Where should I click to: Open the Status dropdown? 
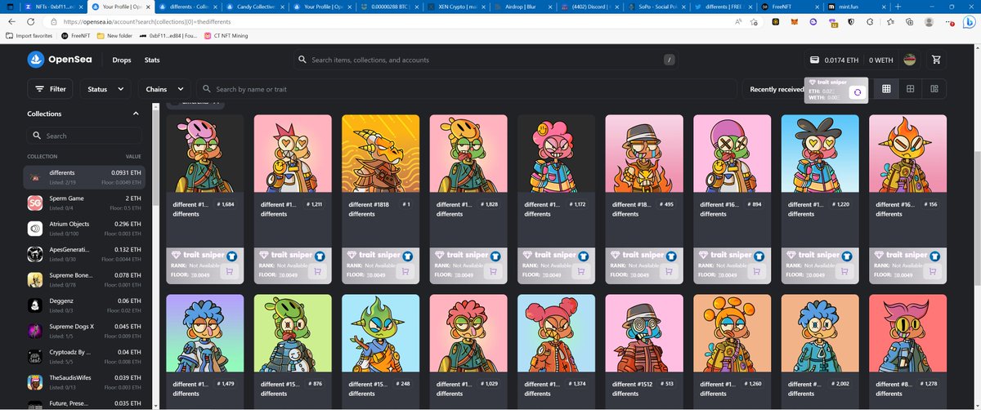[104, 88]
